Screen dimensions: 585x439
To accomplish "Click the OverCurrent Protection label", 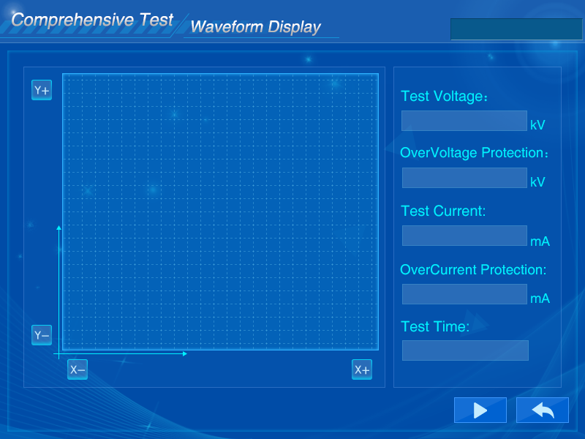I will [473, 270].
